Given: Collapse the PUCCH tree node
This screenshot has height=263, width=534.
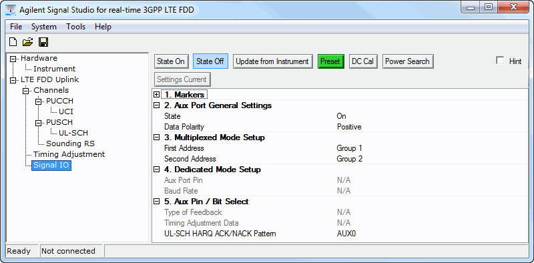Looking at the screenshot, I should click(39, 101).
